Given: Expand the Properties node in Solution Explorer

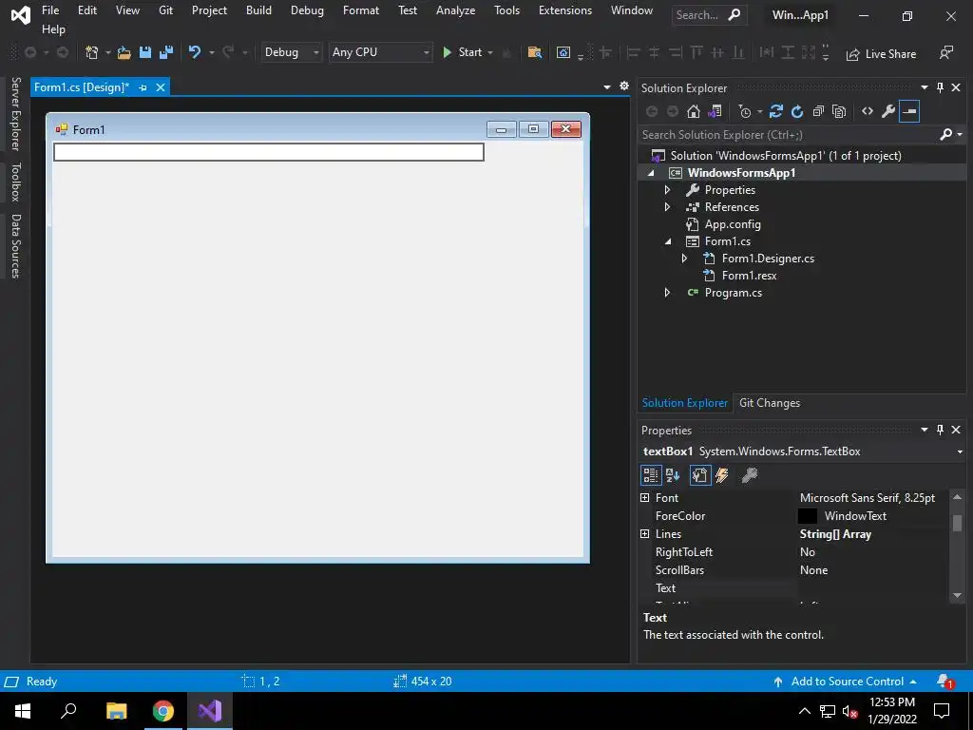Looking at the screenshot, I should tap(667, 190).
